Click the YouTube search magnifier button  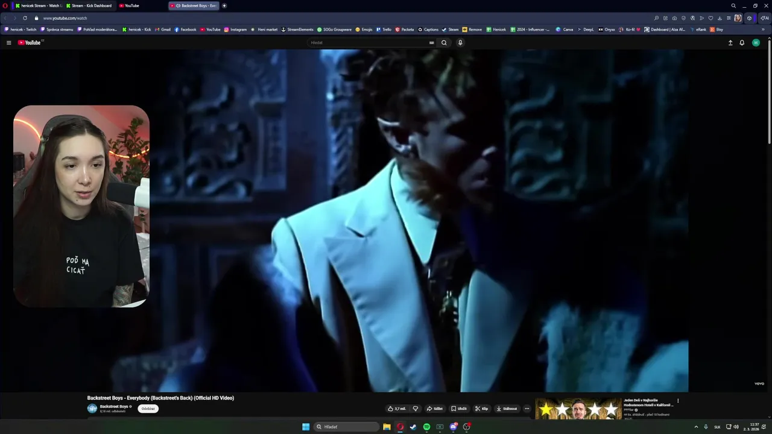point(444,43)
